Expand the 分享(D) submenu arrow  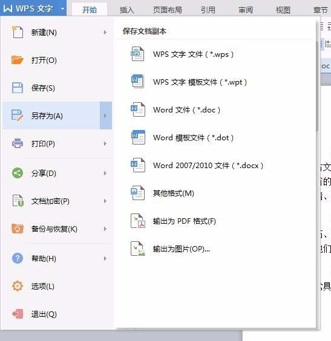coord(105,174)
